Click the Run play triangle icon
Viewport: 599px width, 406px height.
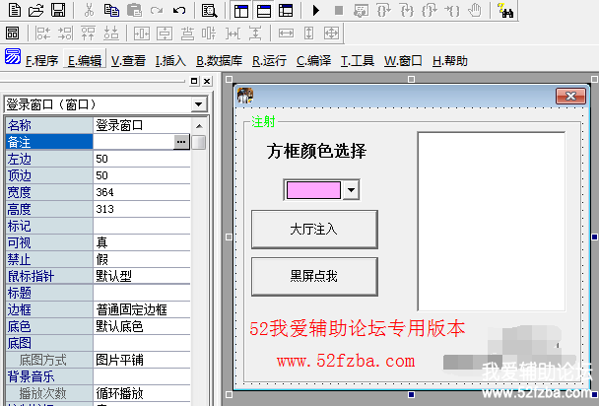pos(316,10)
